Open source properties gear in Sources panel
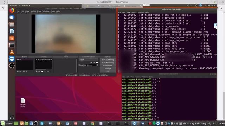Viewport: 225px width, 126px height. [42, 71]
